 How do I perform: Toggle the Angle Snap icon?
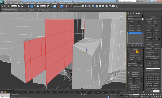pyautogui.click(x=61, y=6)
